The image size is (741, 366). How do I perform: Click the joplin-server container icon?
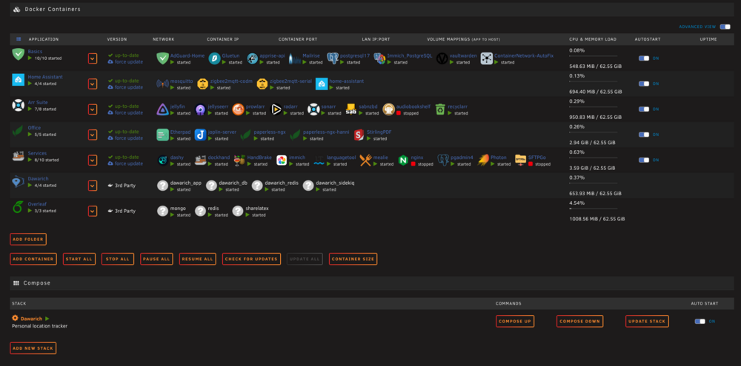[200, 135]
